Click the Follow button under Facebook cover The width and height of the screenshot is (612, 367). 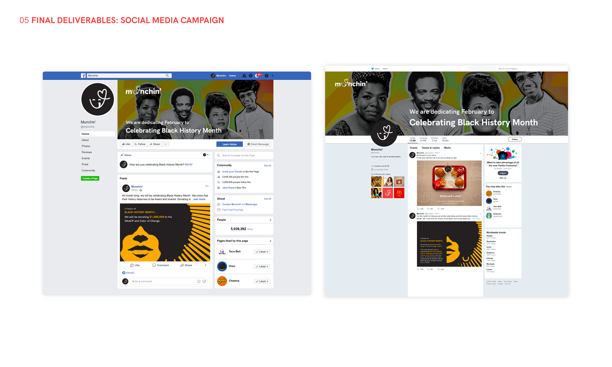pos(140,144)
